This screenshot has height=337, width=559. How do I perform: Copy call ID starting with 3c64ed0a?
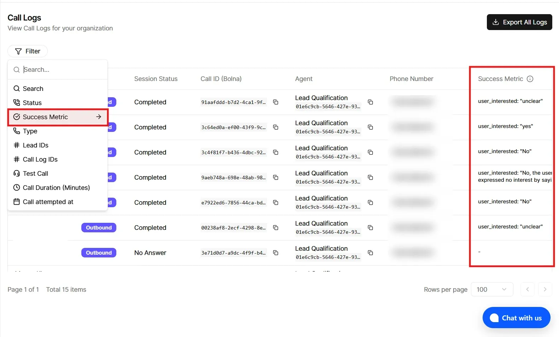point(275,127)
